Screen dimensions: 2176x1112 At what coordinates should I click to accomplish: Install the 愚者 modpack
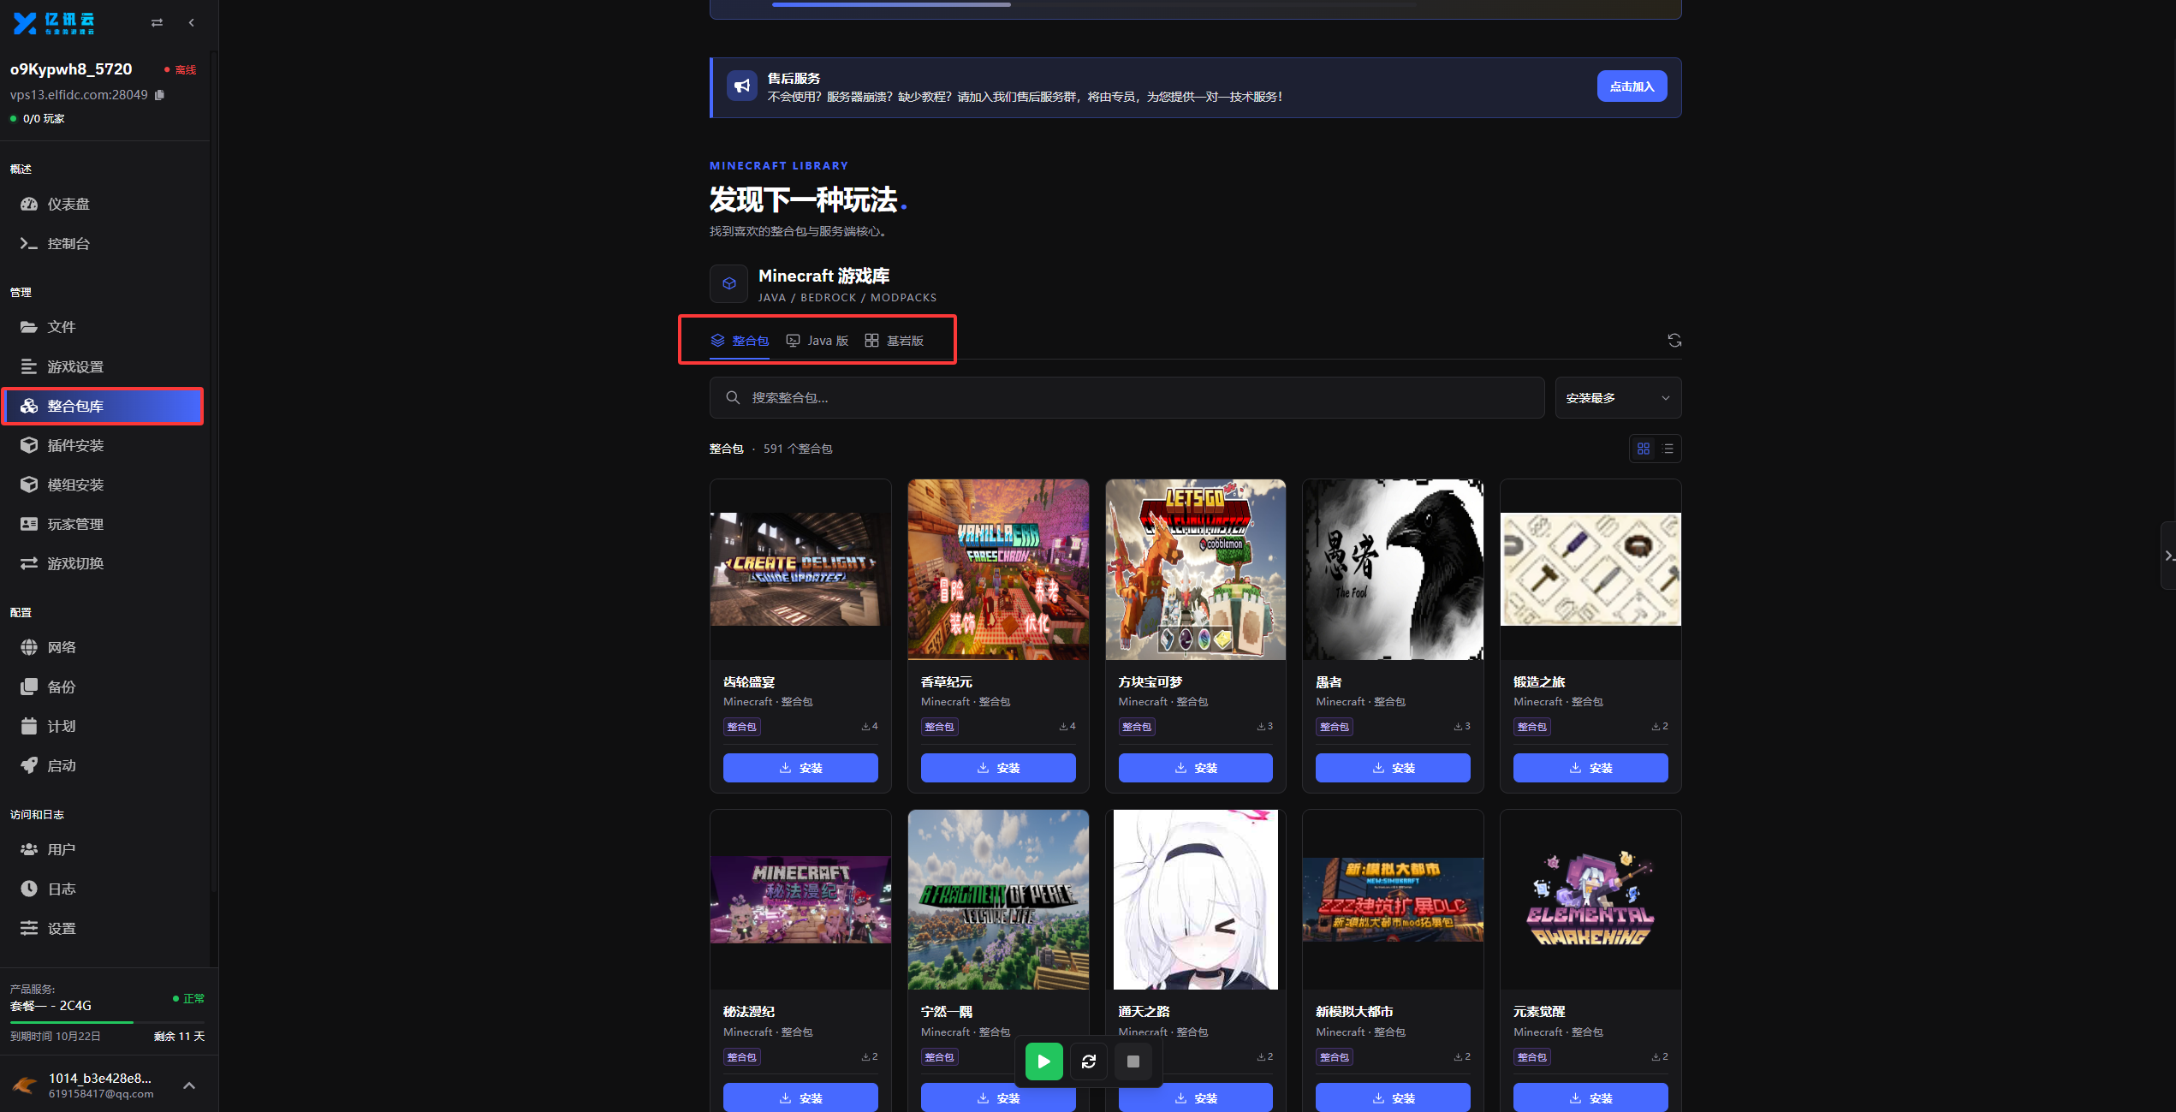(1393, 768)
